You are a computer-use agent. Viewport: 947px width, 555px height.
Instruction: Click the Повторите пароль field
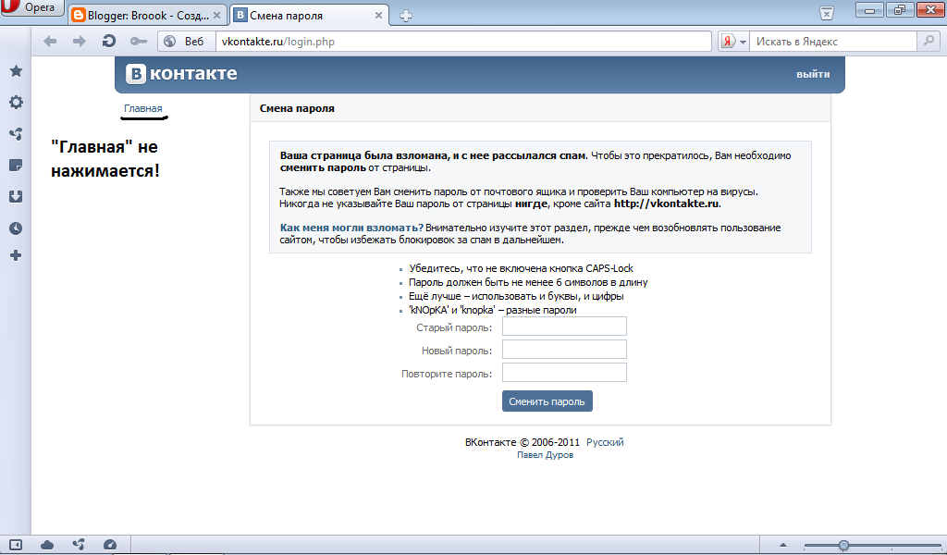(564, 372)
